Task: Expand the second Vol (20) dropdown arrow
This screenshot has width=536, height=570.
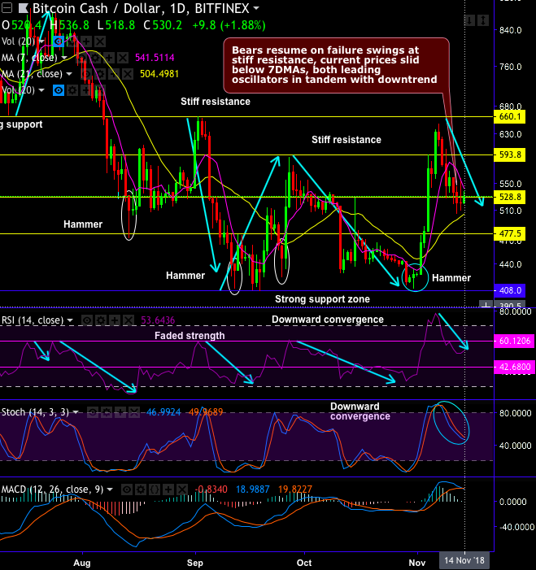Action: tap(41, 90)
